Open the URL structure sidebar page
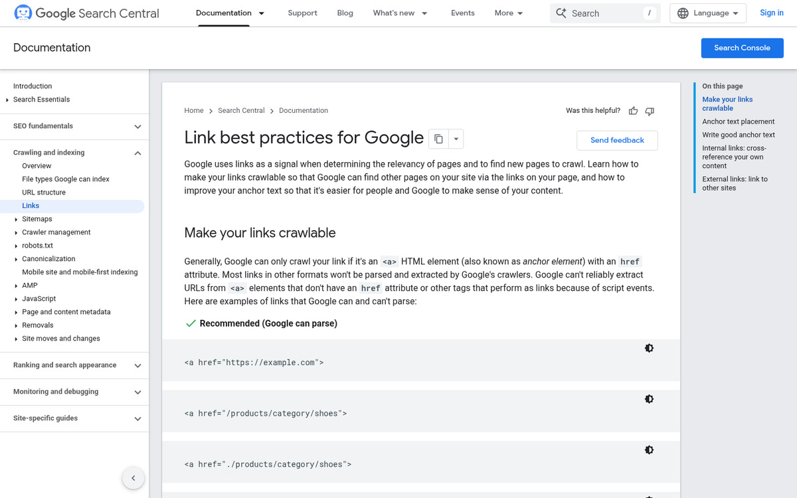The height and width of the screenshot is (498, 797). point(44,193)
